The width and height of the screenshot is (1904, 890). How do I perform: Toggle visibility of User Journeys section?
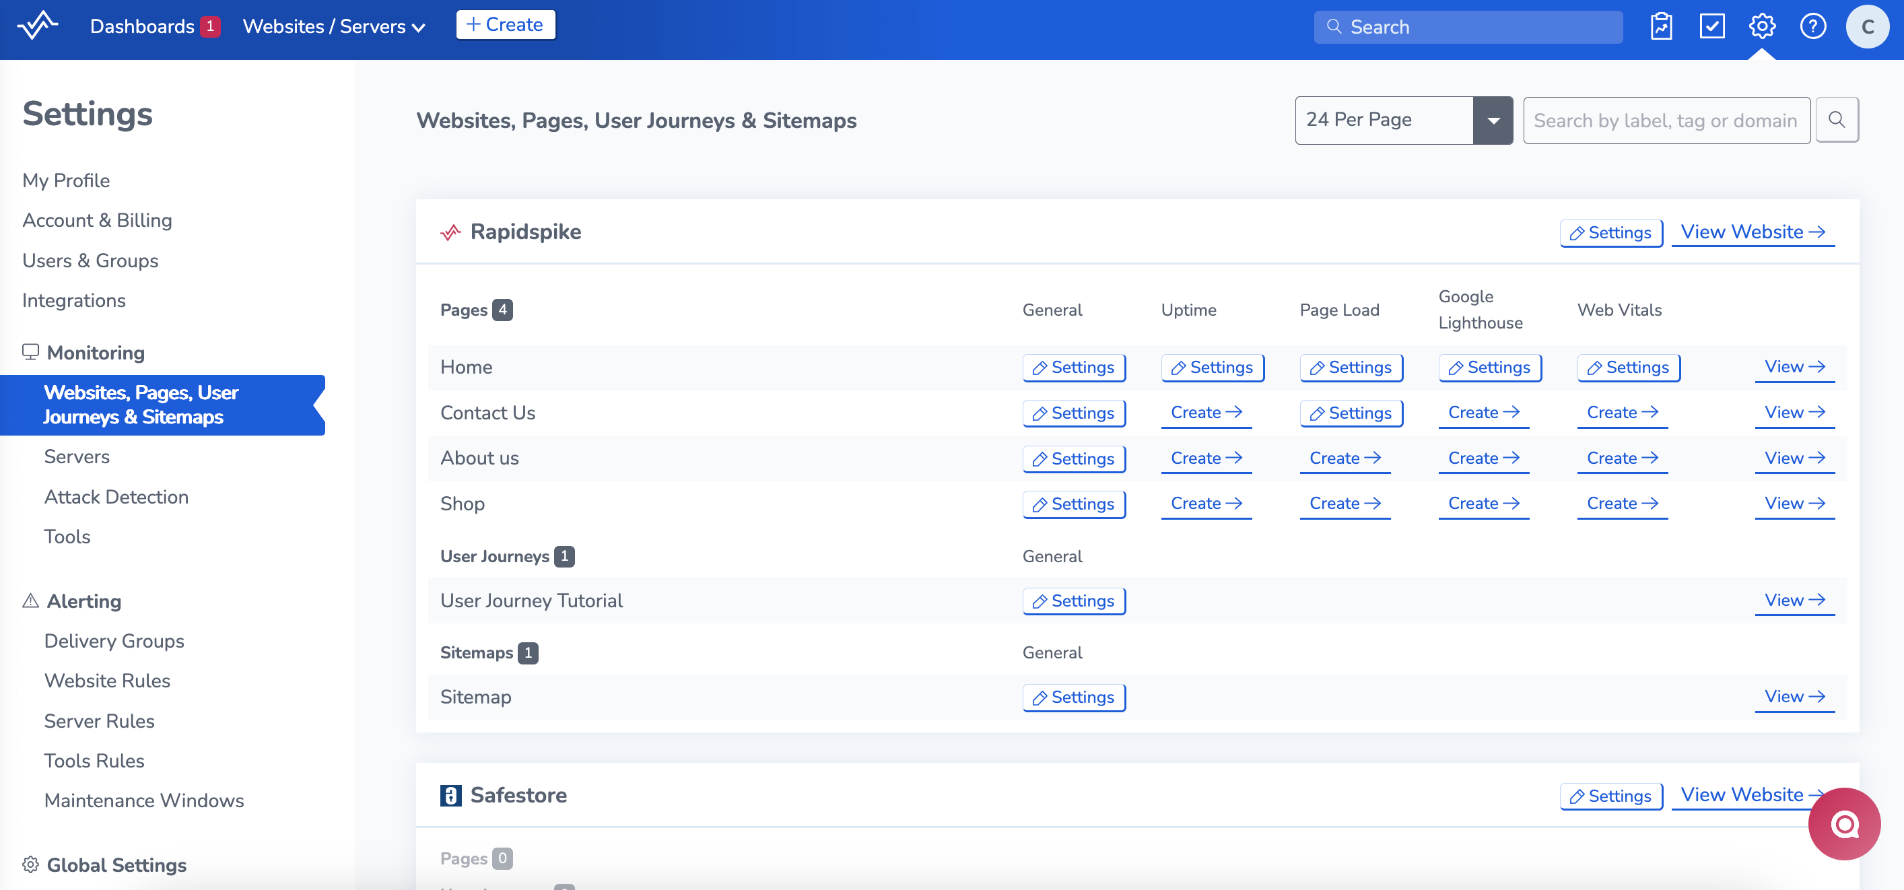pos(494,555)
